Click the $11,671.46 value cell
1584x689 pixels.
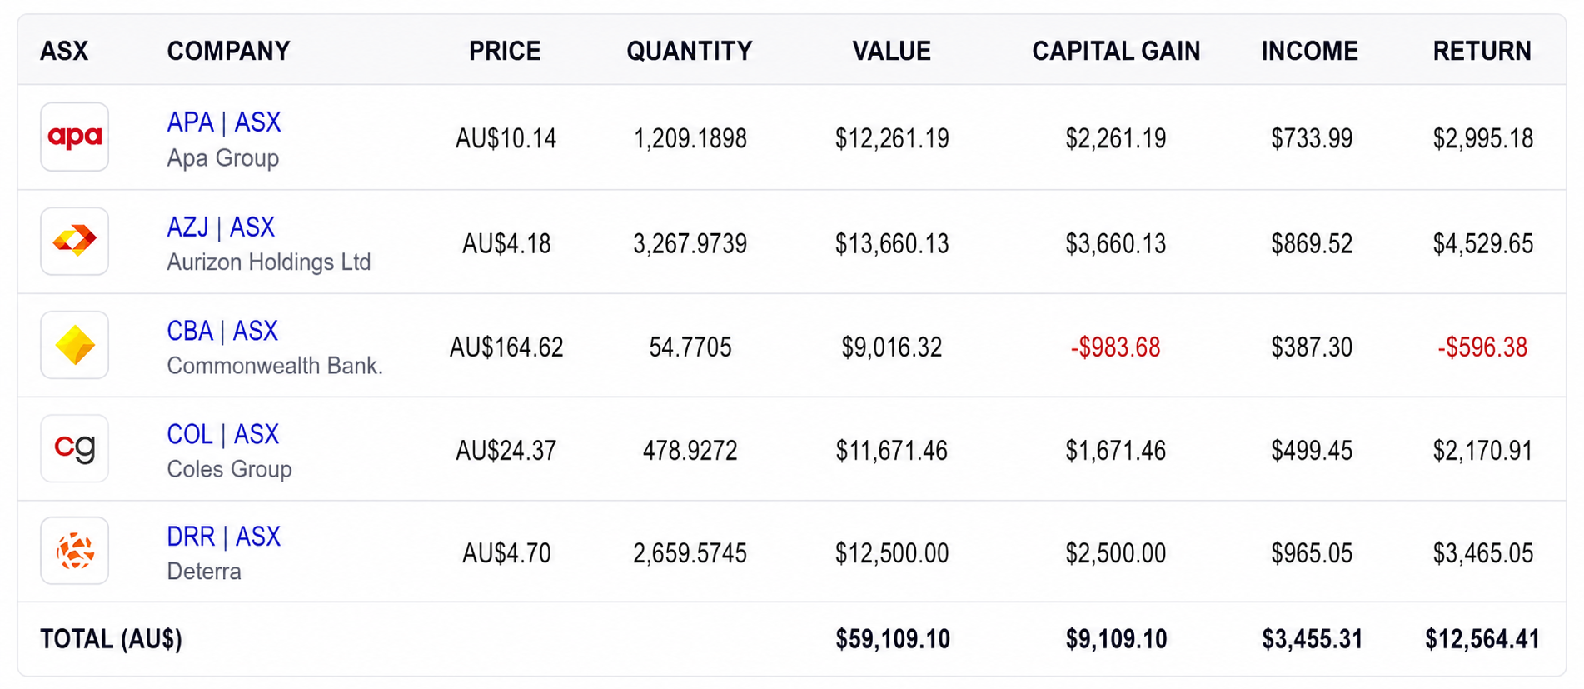[892, 451]
